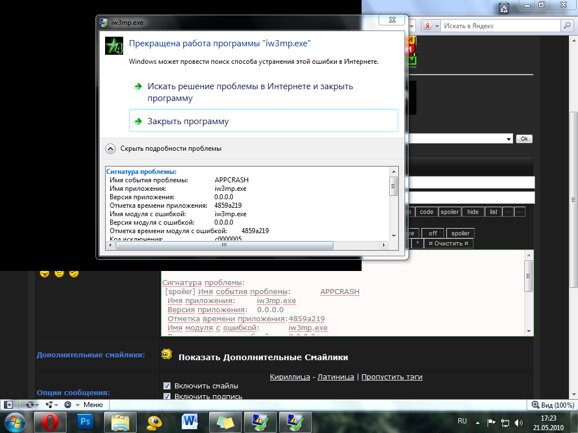Click the sticky notes taskbar icon

pyautogui.click(x=225, y=422)
